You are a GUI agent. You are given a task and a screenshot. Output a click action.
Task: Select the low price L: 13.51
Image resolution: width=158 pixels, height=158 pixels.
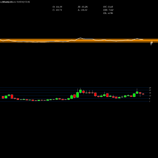pos(82,10)
